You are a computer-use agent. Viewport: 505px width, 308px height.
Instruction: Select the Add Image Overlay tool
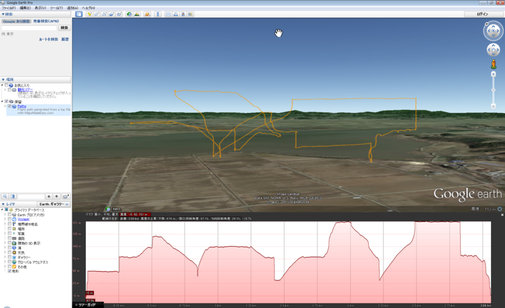coord(112,14)
